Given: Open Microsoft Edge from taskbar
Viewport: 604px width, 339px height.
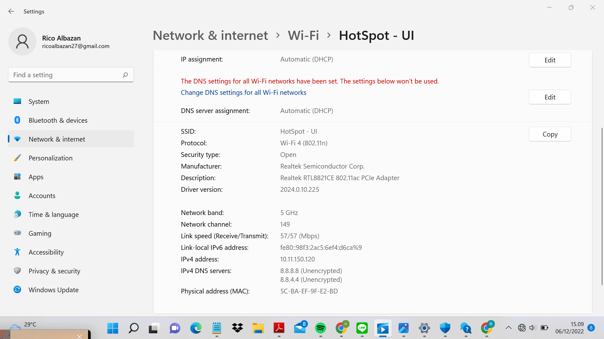Looking at the screenshot, I should coord(196,328).
